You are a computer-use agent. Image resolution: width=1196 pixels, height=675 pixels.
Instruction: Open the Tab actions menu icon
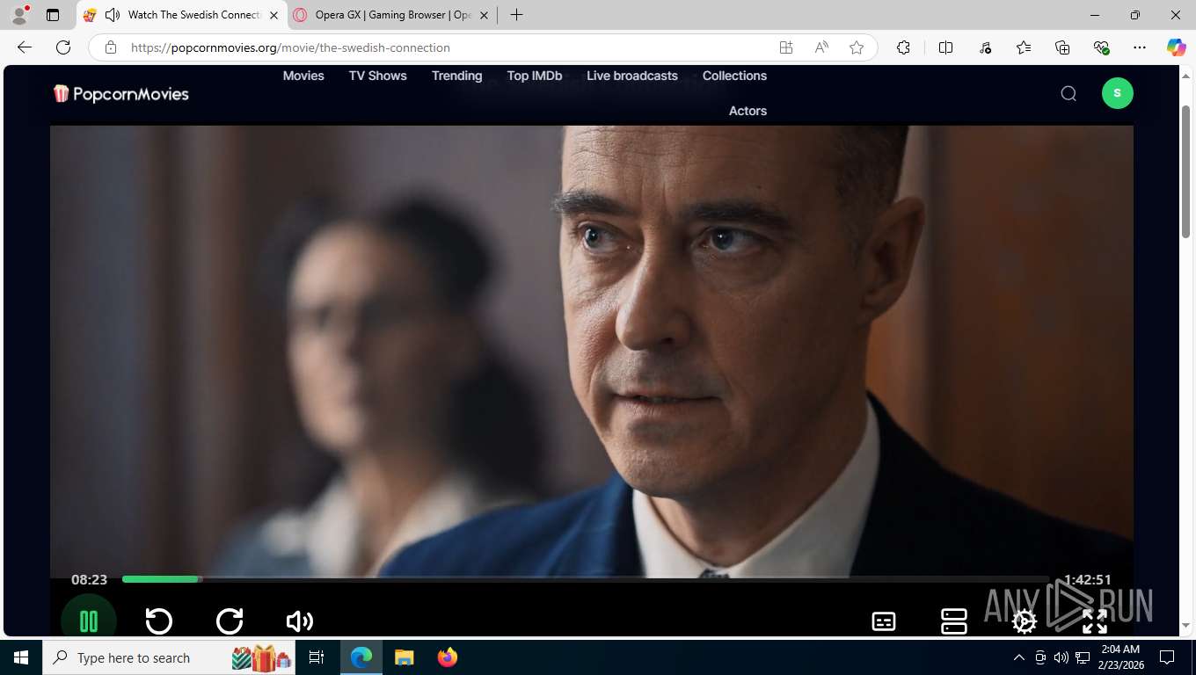click(x=53, y=15)
